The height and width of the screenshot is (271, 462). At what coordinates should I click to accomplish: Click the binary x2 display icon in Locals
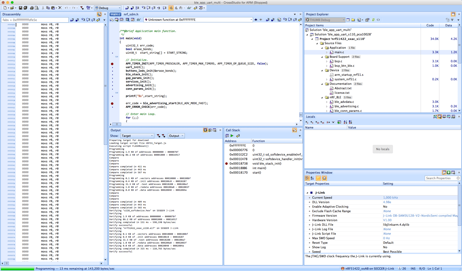click(307, 122)
